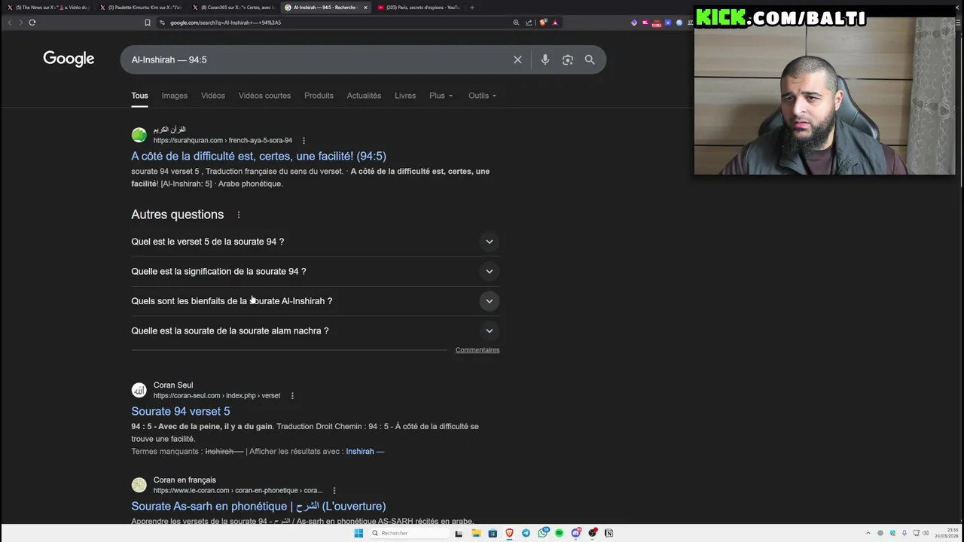Viewport: 964px width, 542px height.
Task: Open Discord from taskbar
Action: (576, 533)
